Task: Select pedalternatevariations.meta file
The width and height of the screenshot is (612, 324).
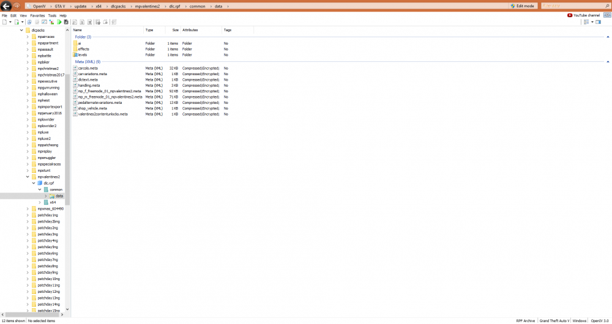Action: tap(100, 103)
